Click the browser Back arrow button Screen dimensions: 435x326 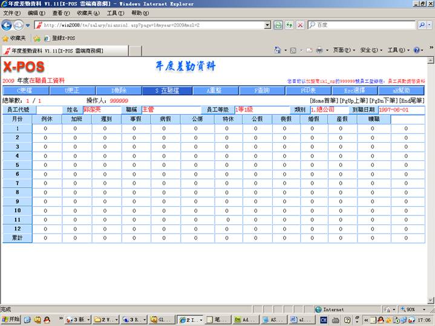(7, 25)
